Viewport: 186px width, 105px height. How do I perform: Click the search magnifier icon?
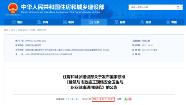tap(178, 7)
